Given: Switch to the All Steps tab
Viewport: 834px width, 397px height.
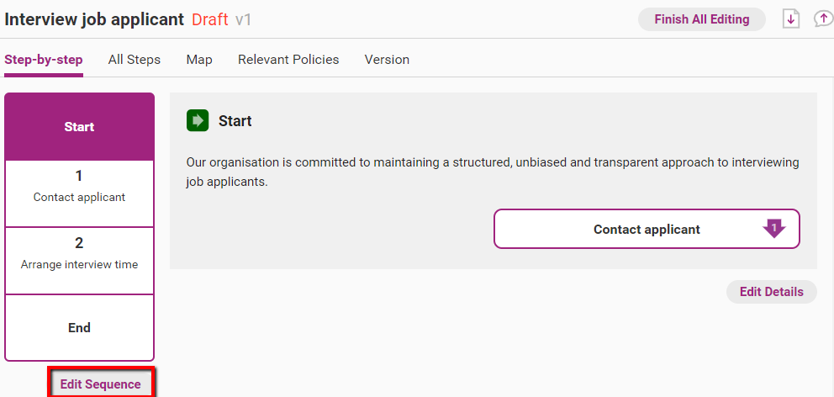Looking at the screenshot, I should pos(134,60).
